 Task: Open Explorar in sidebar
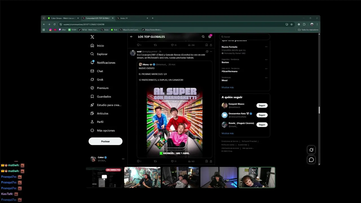[x=99, y=54]
